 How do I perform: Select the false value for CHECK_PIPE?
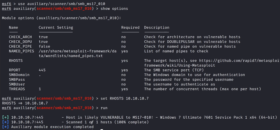(44, 46)
